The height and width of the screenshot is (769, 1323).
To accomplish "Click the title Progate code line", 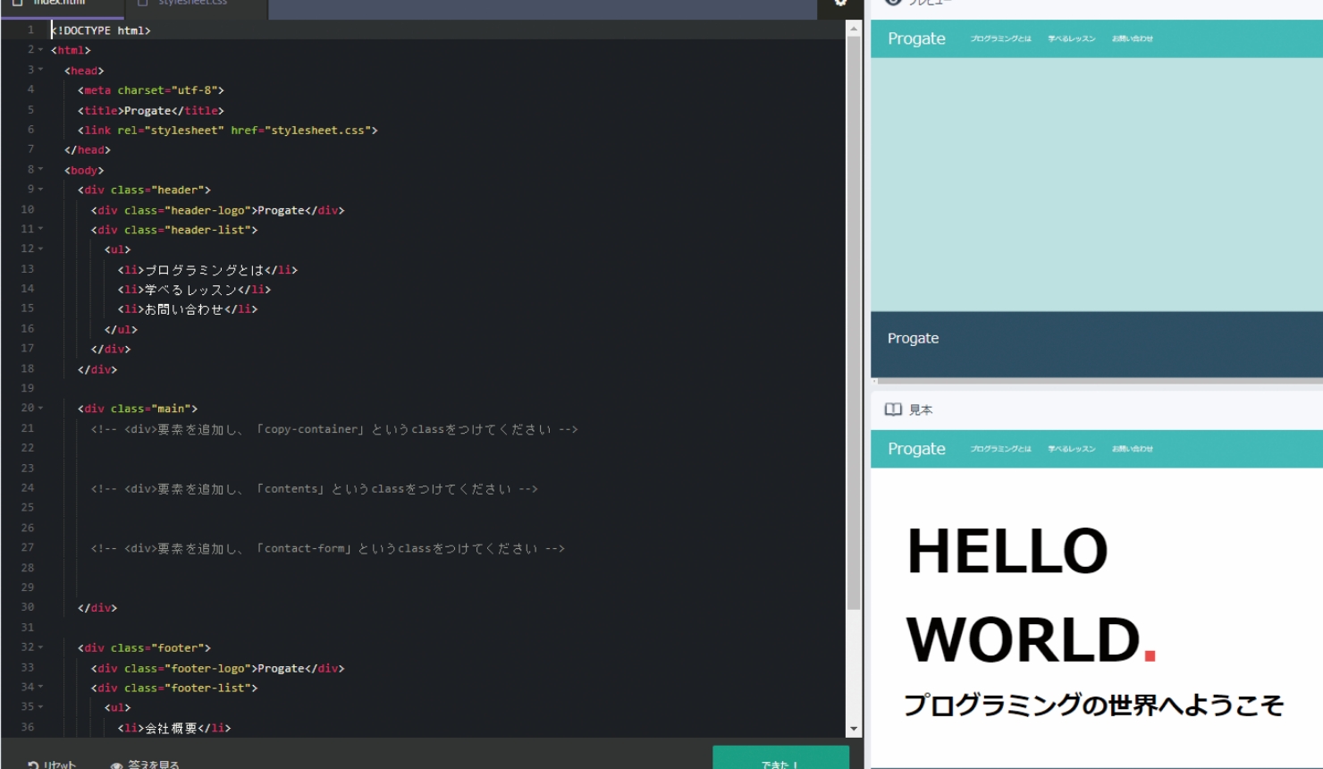I will pos(151,110).
